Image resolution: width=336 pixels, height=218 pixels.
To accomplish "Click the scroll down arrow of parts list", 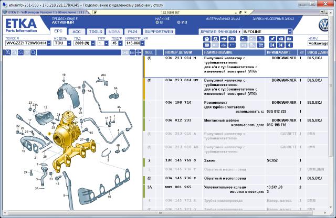I will (x=330, y=207).
